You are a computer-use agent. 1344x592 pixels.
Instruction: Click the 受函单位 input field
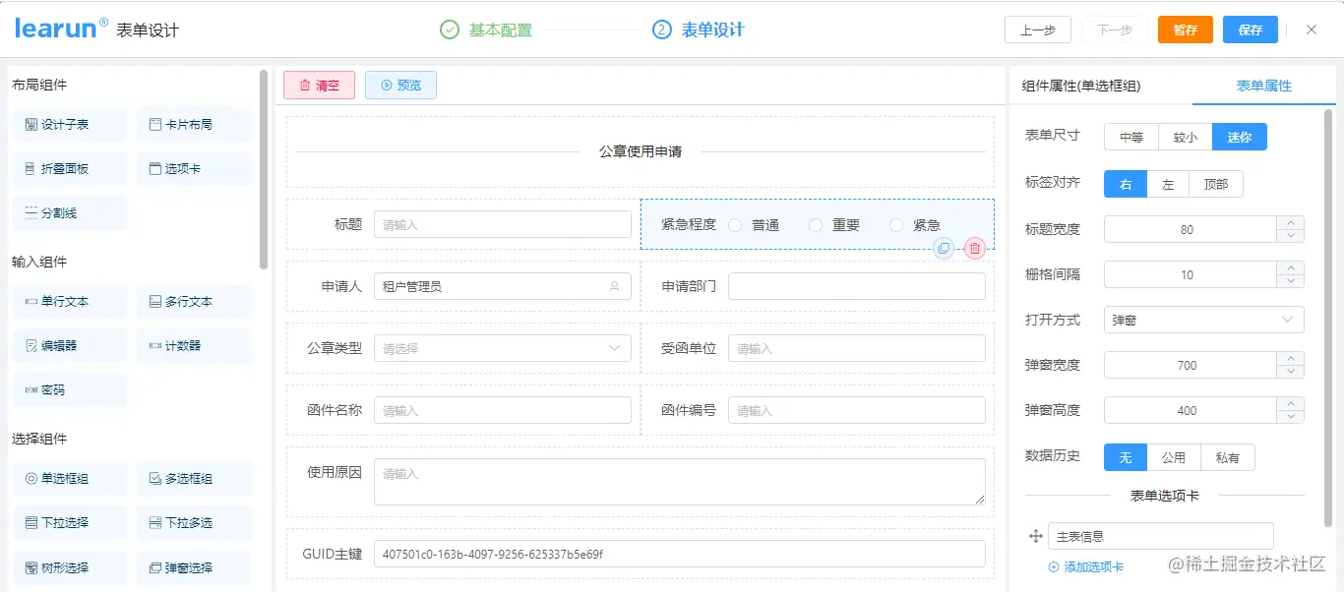click(857, 348)
